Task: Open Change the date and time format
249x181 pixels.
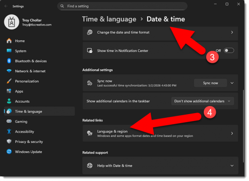Action: 160,32
